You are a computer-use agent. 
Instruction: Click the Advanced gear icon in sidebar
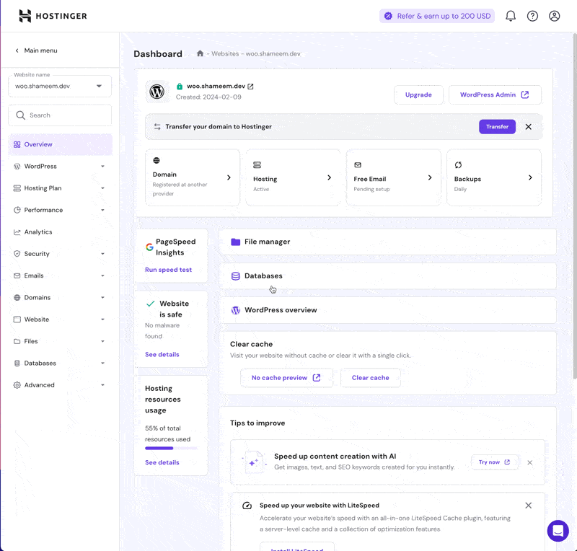pos(17,385)
